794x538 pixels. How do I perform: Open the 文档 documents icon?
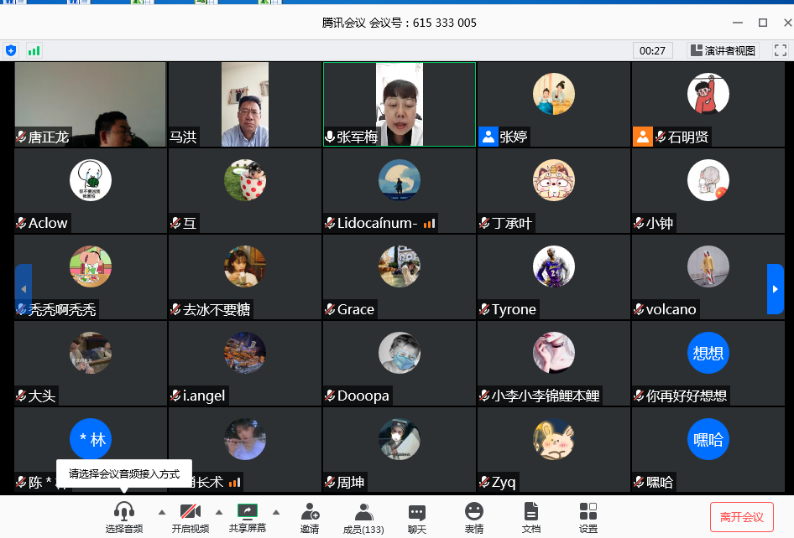pos(530,516)
